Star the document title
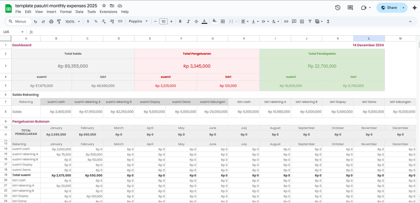The image size is (420, 203). coord(104,6)
